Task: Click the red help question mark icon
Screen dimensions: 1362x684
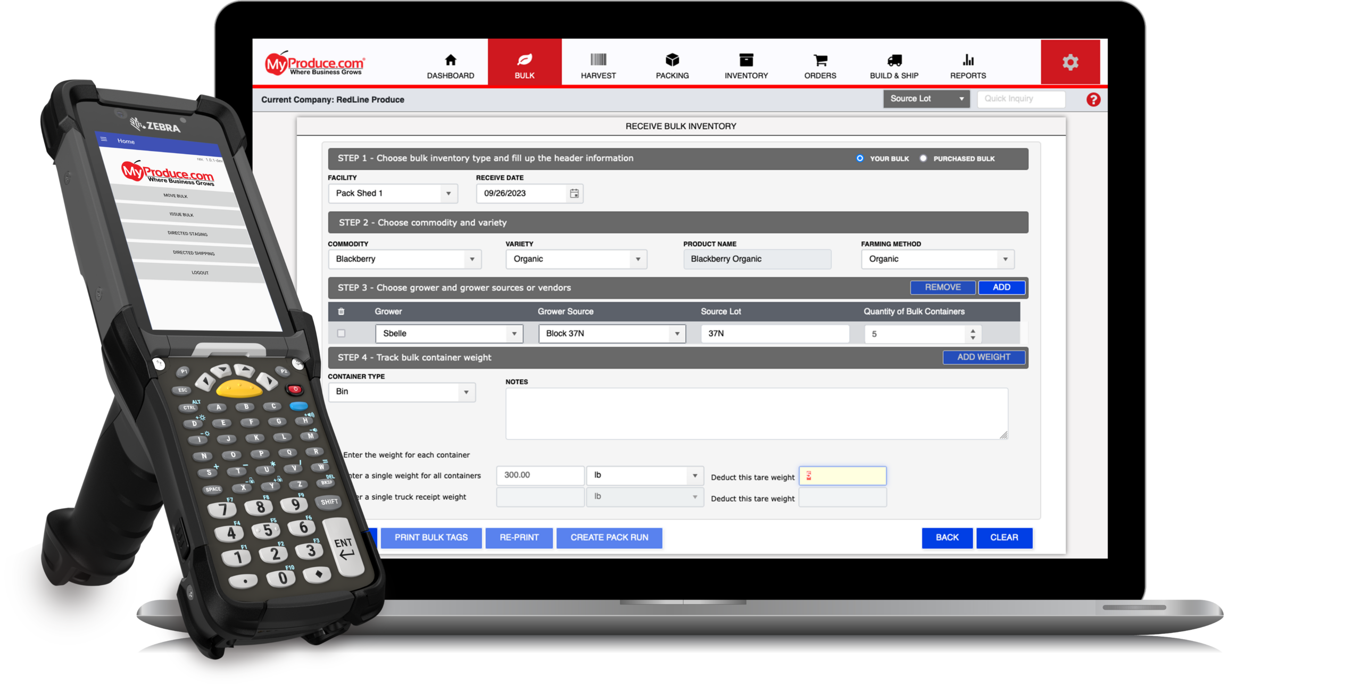Action: tap(1093, 99)
